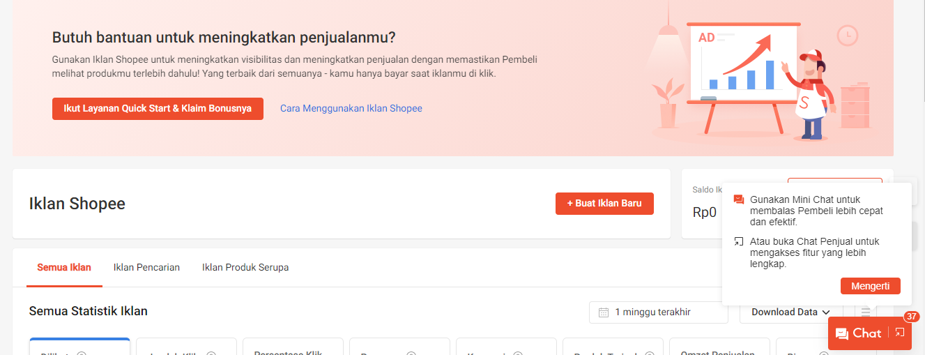Select the Semua Iklan tab

tap(64, 267)
